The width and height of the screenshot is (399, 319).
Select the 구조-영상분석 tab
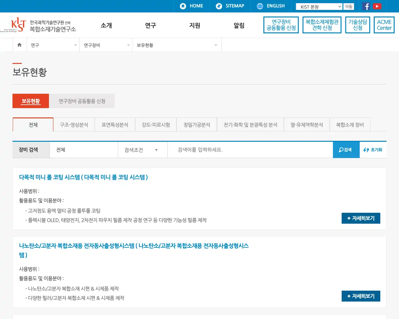tap(74, 125)
